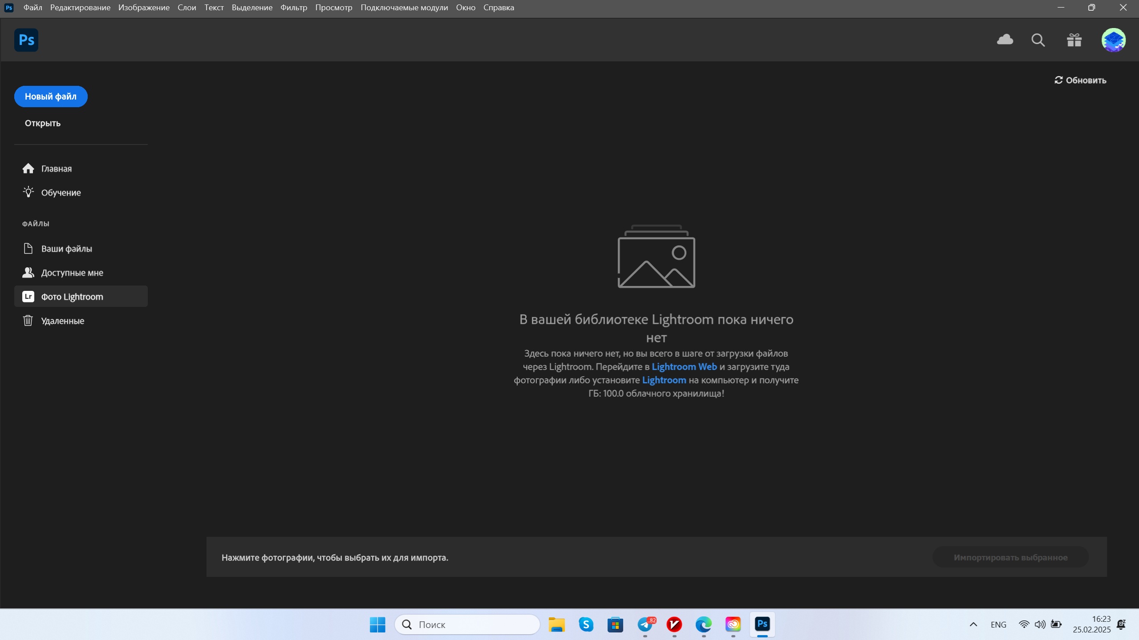Viewport: 1139px width, 640px height.
Task: Open the Справка menu
Action: [x=499, y=8]
